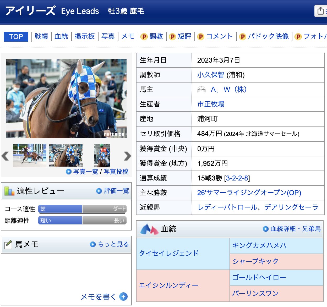The image size is (327, 307).
Task: Click blue arrow icon beside もっと見る
Action: pyautogui.click(x=93, y=244)
